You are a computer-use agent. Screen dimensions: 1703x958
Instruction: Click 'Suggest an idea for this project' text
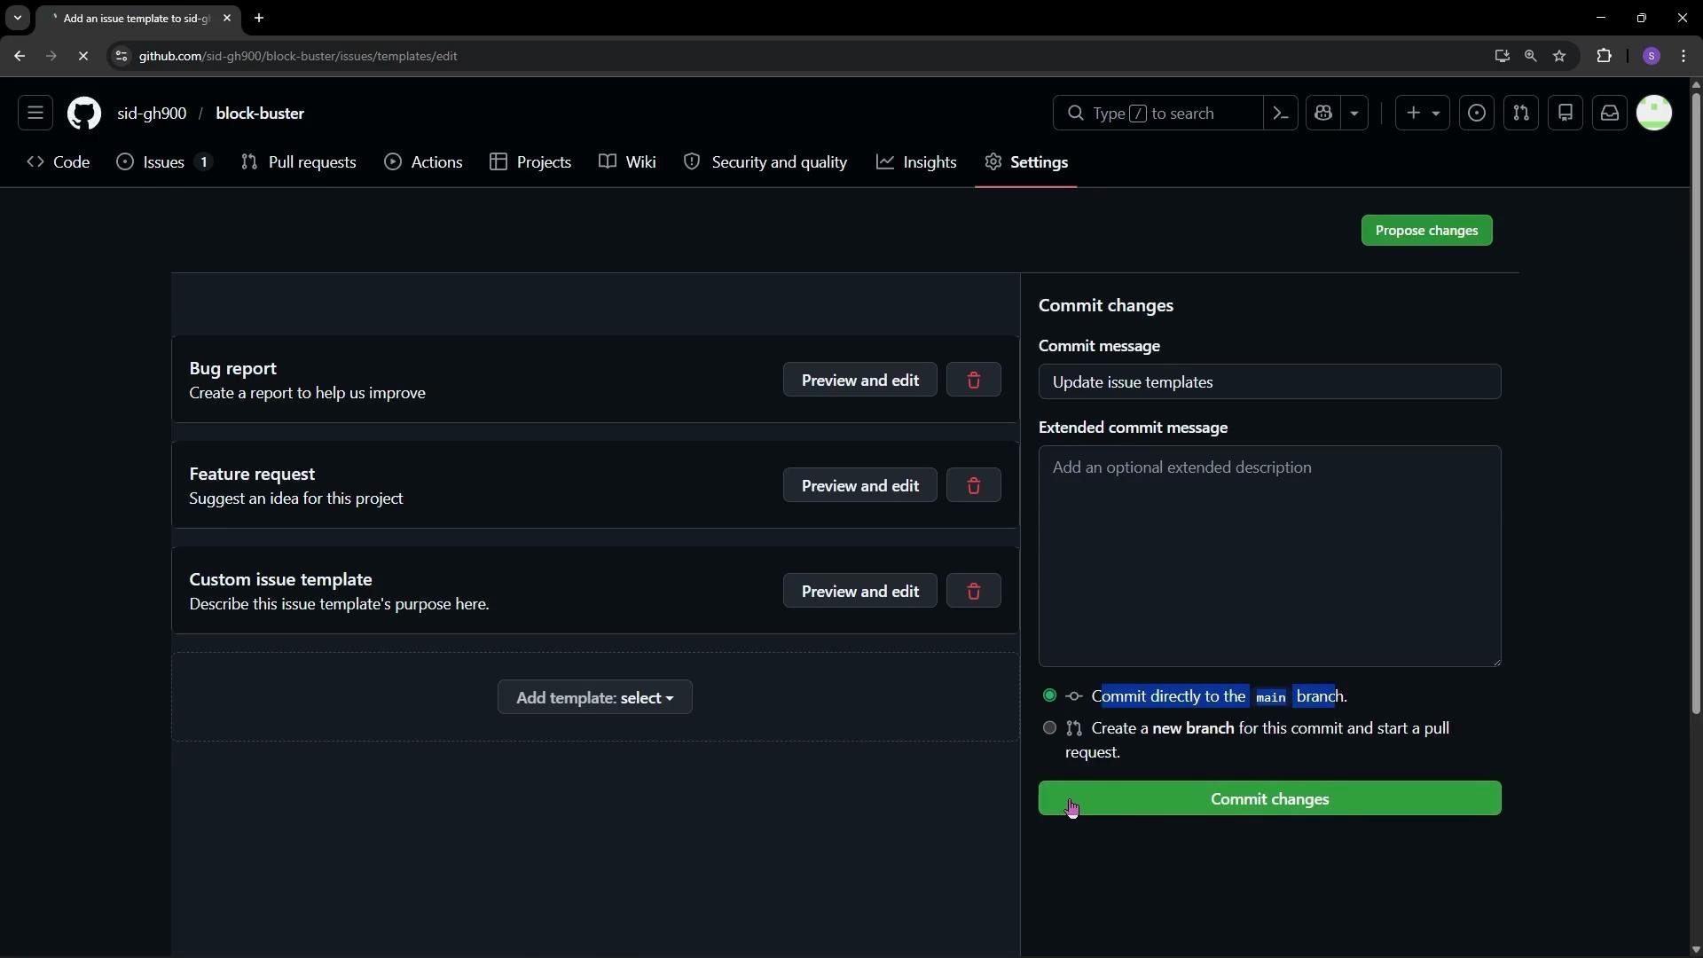click(x=296, y=499)
